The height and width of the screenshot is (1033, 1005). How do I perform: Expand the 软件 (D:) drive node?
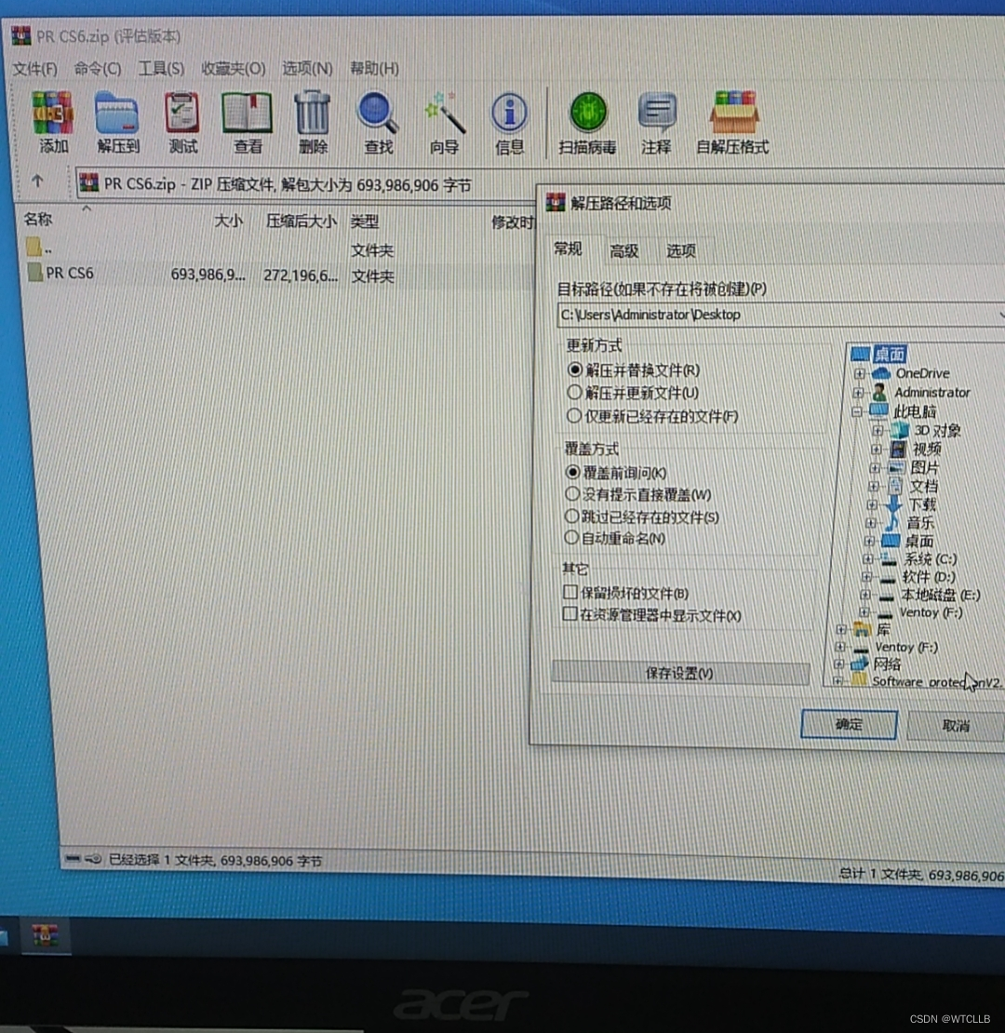click(866, 576)
